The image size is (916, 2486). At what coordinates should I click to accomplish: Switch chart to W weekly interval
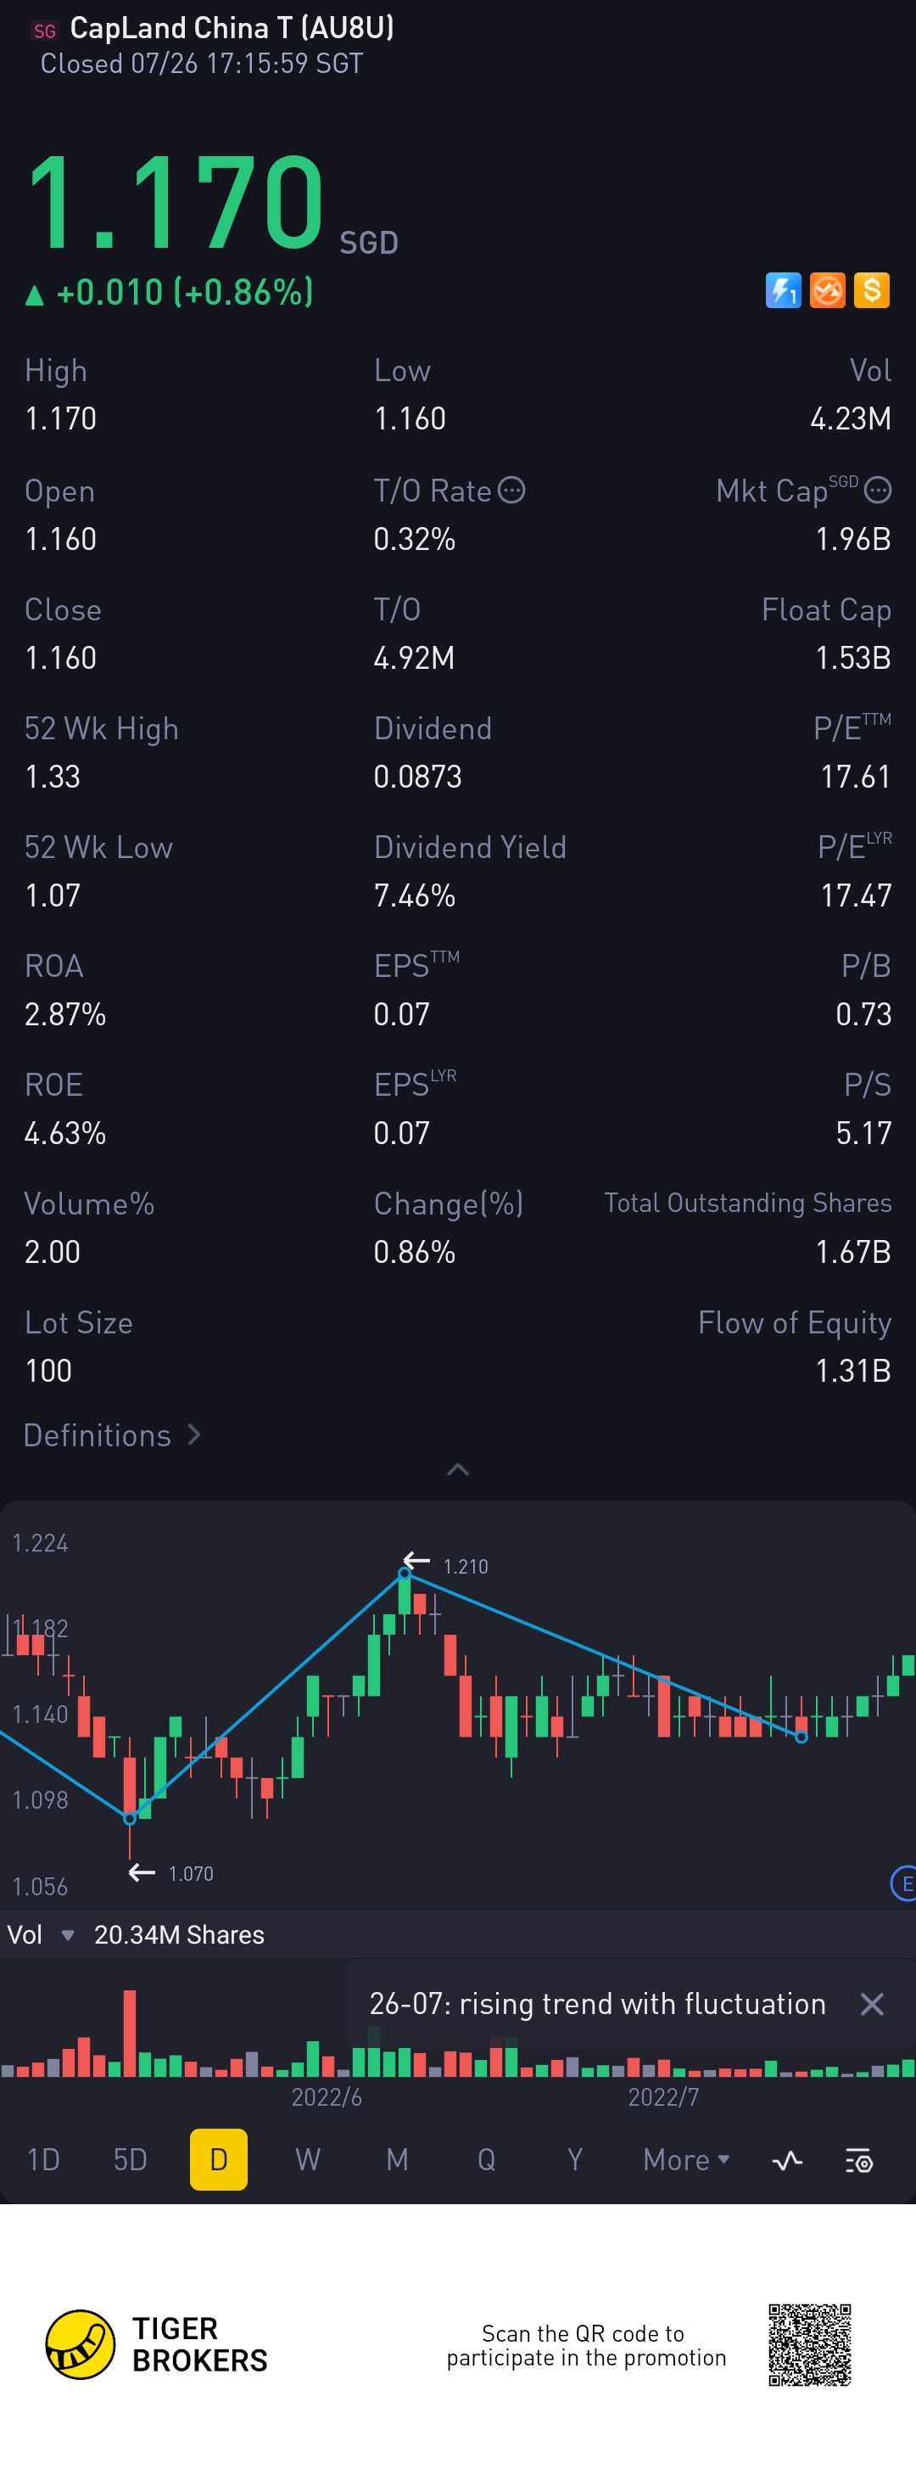[308, 2160]
